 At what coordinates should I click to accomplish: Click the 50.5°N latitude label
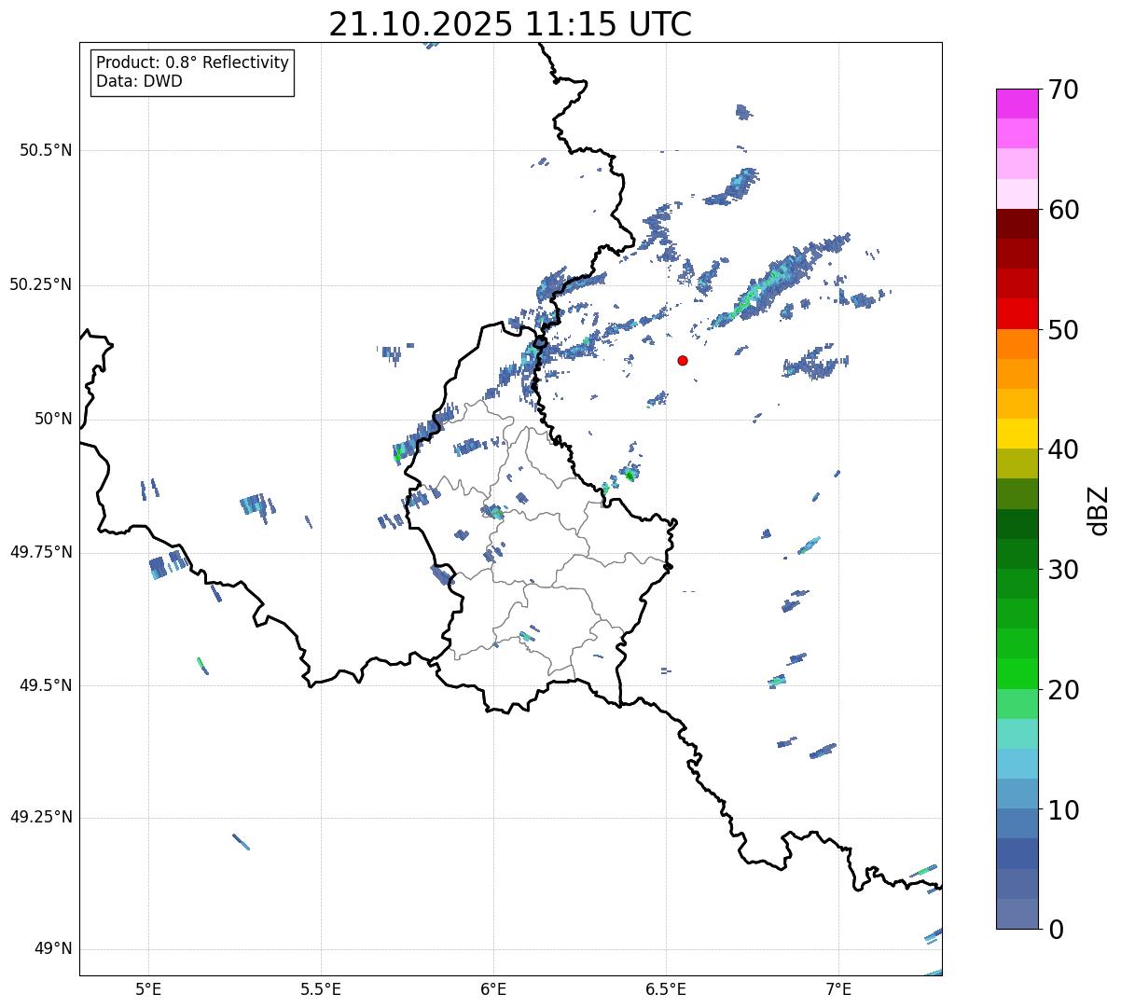pos(46,150)
